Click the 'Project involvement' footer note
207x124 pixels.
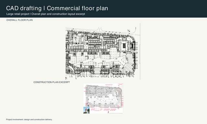click(29, 119)
